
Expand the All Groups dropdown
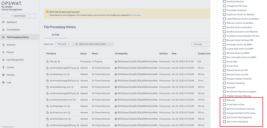[x=201, y=44]
